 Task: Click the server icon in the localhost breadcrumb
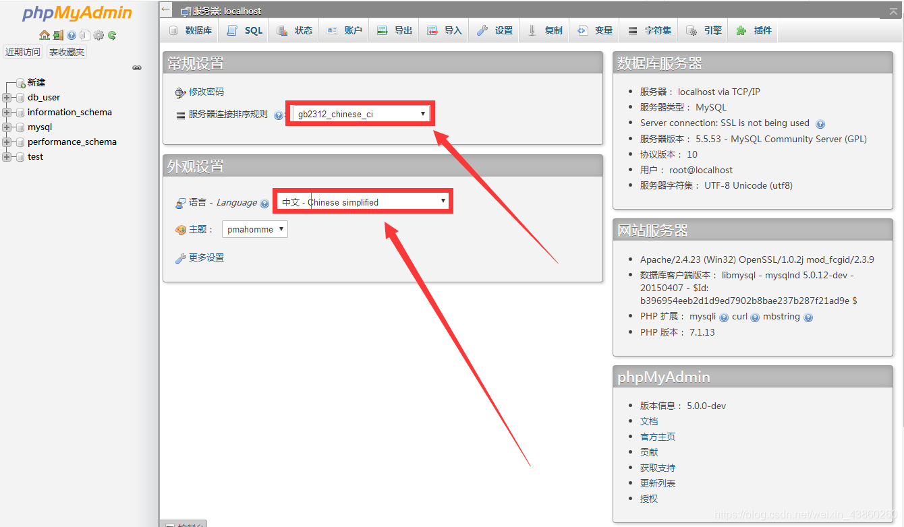[x=186, y=11]
